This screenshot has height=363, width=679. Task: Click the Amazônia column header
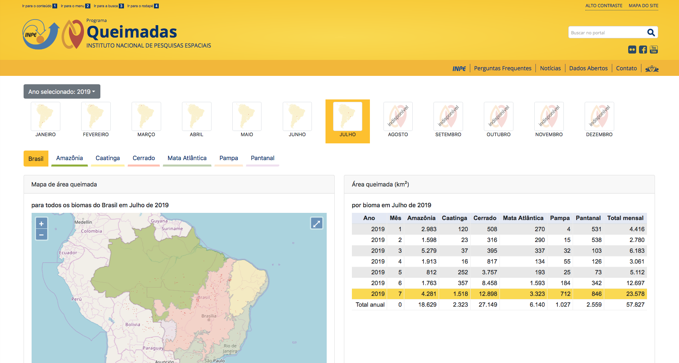tap(421, 218)
